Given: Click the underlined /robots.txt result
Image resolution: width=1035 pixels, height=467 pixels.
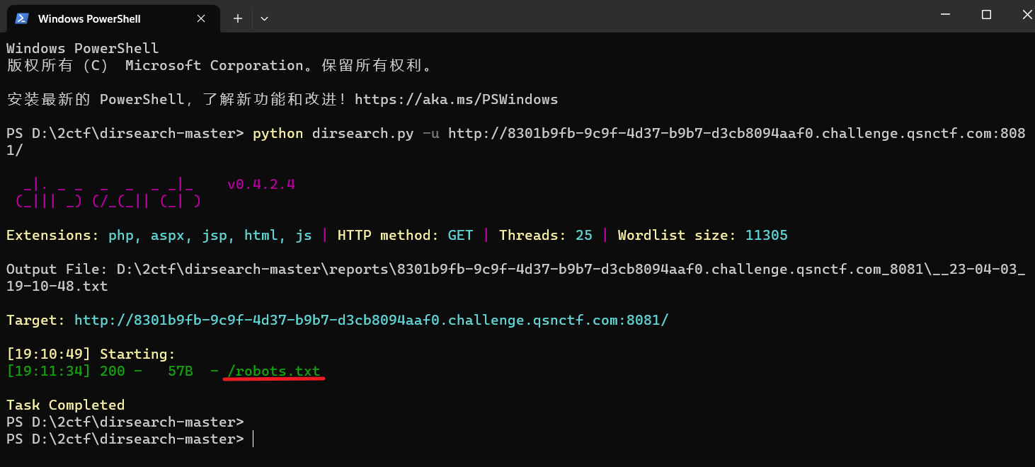Looking at the screenshot, I should tap(273, 371).
